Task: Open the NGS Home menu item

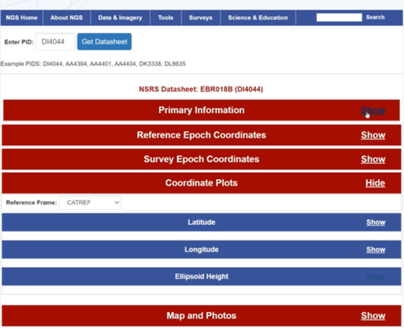Action: click(x=22, y=18)
